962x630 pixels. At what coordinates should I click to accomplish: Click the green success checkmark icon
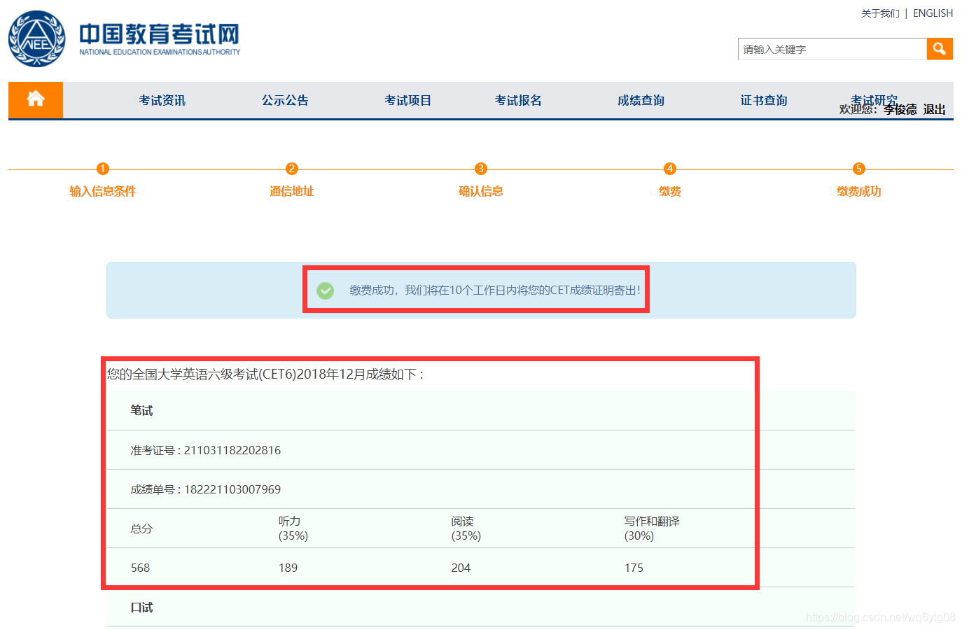pyautogui.click(x=325, y=290)
